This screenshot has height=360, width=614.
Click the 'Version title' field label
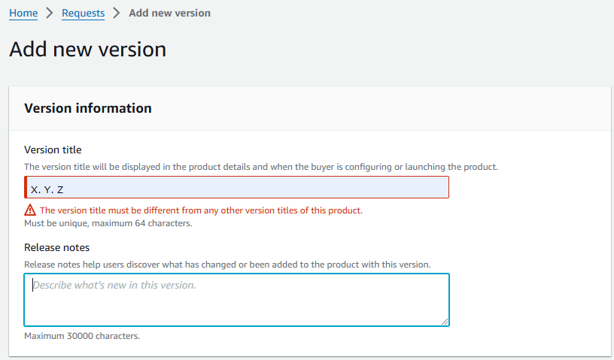coord(53,150)
